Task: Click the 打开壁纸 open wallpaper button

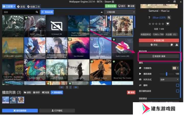Action: [57, 111]
